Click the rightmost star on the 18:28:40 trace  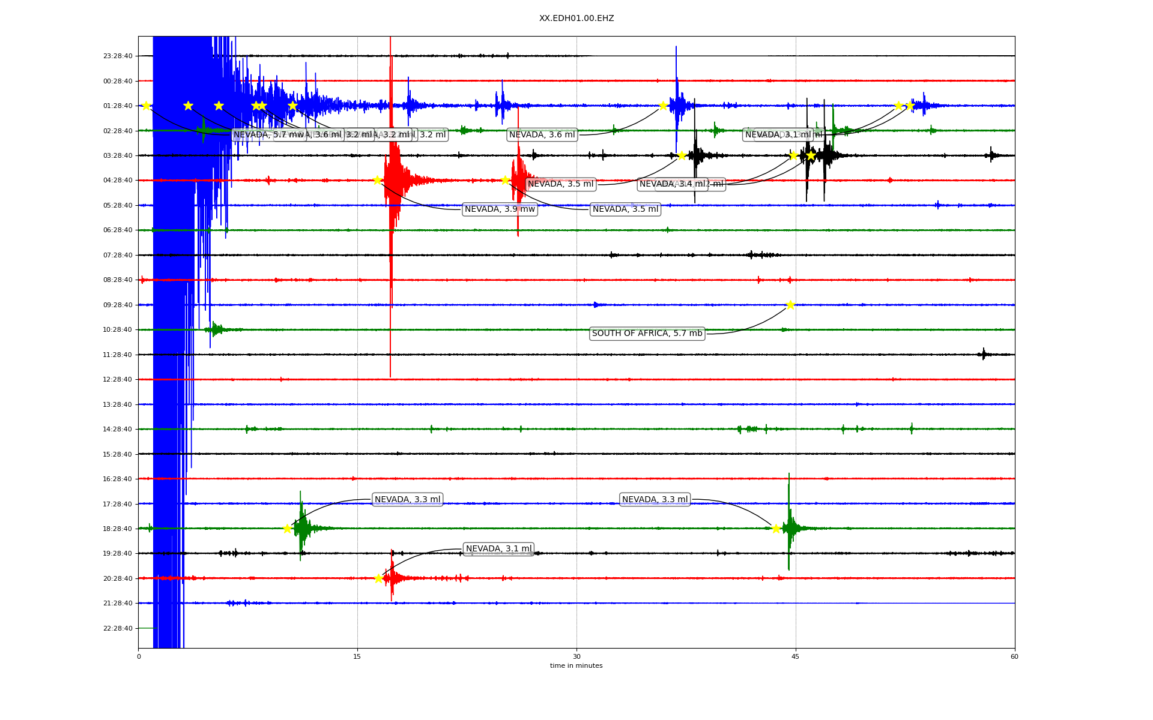point(776,529)
